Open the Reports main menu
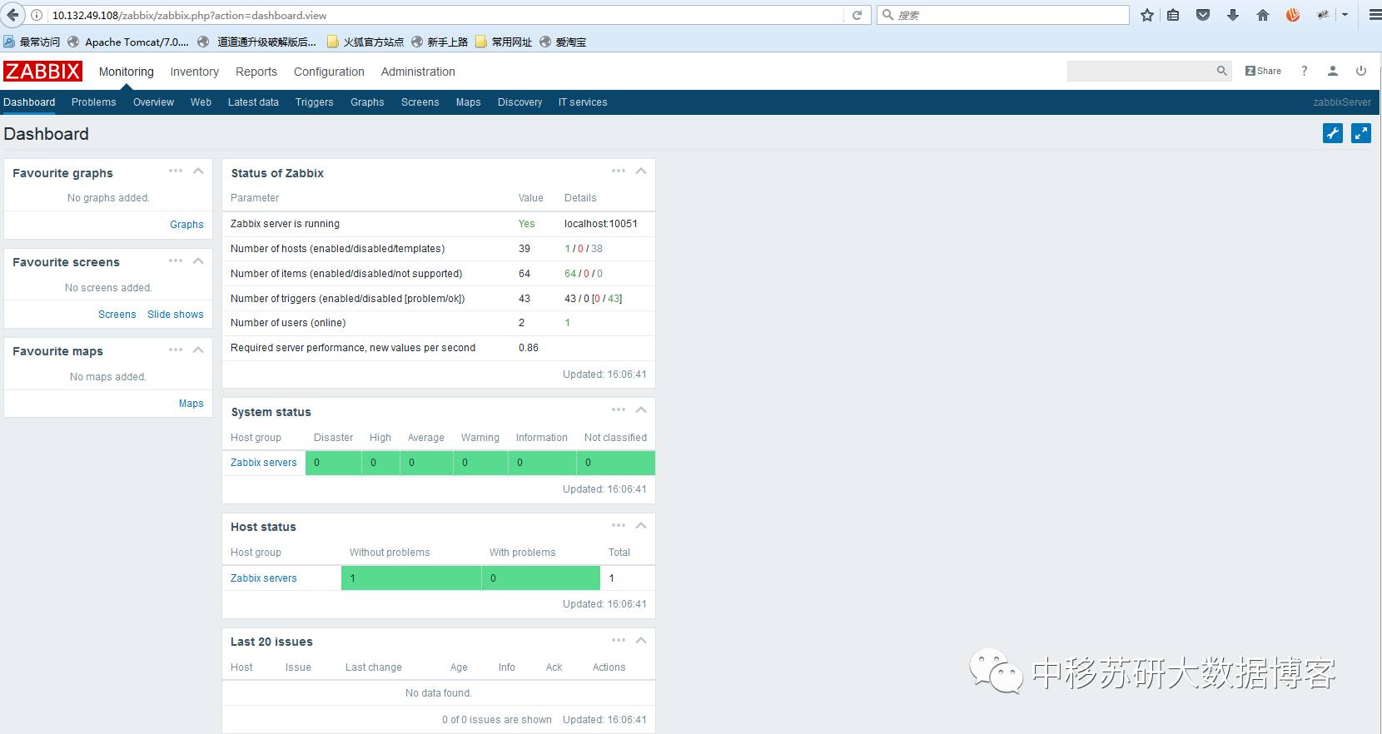This screenshot has height=734, width=1382. click(256, 72)
